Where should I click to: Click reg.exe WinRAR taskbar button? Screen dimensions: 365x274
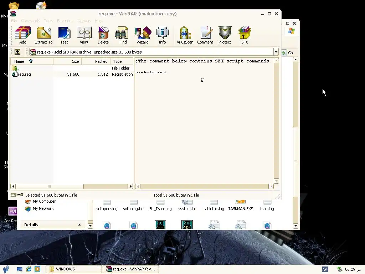(x=131, y=269)
